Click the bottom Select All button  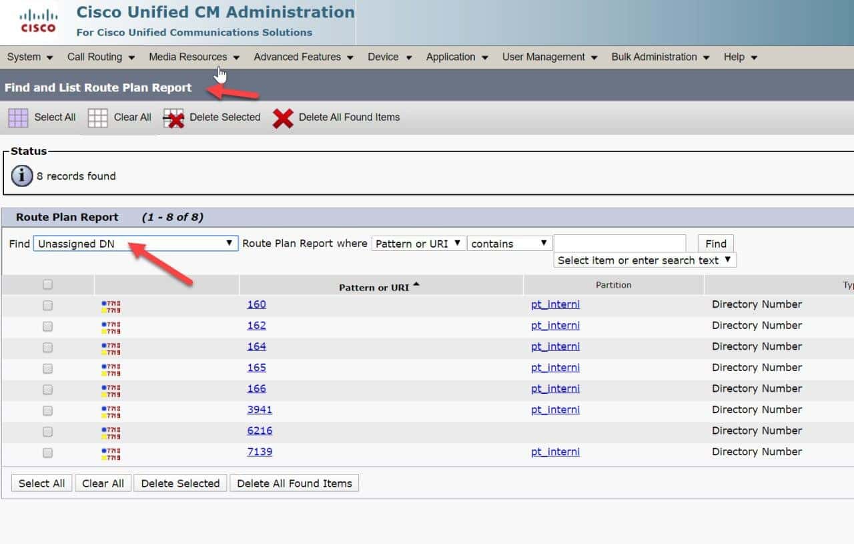pyautogui.click(x=42, y=483)
